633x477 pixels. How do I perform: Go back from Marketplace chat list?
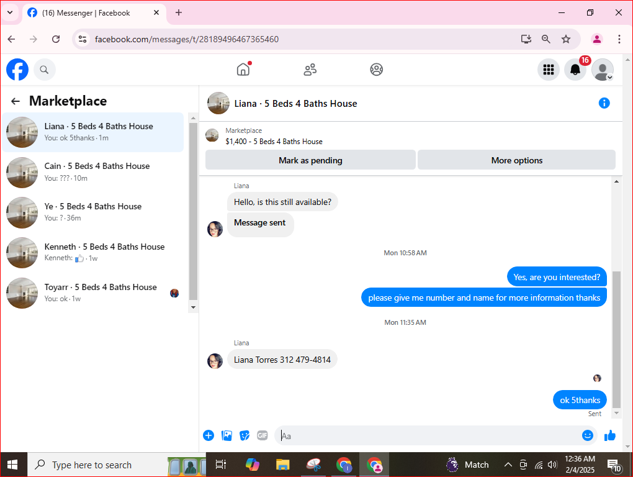click(16, 101)
